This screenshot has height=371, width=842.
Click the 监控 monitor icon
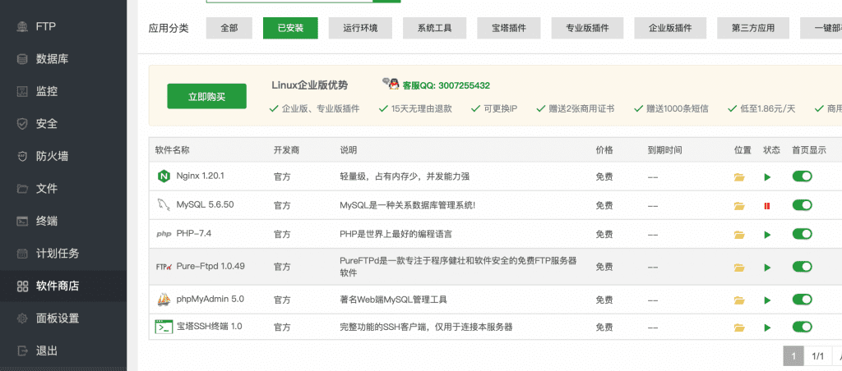click(22, 91)
